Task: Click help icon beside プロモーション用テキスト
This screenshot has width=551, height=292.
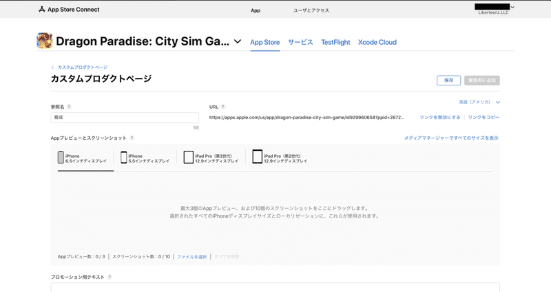Action: pos(110,278)
